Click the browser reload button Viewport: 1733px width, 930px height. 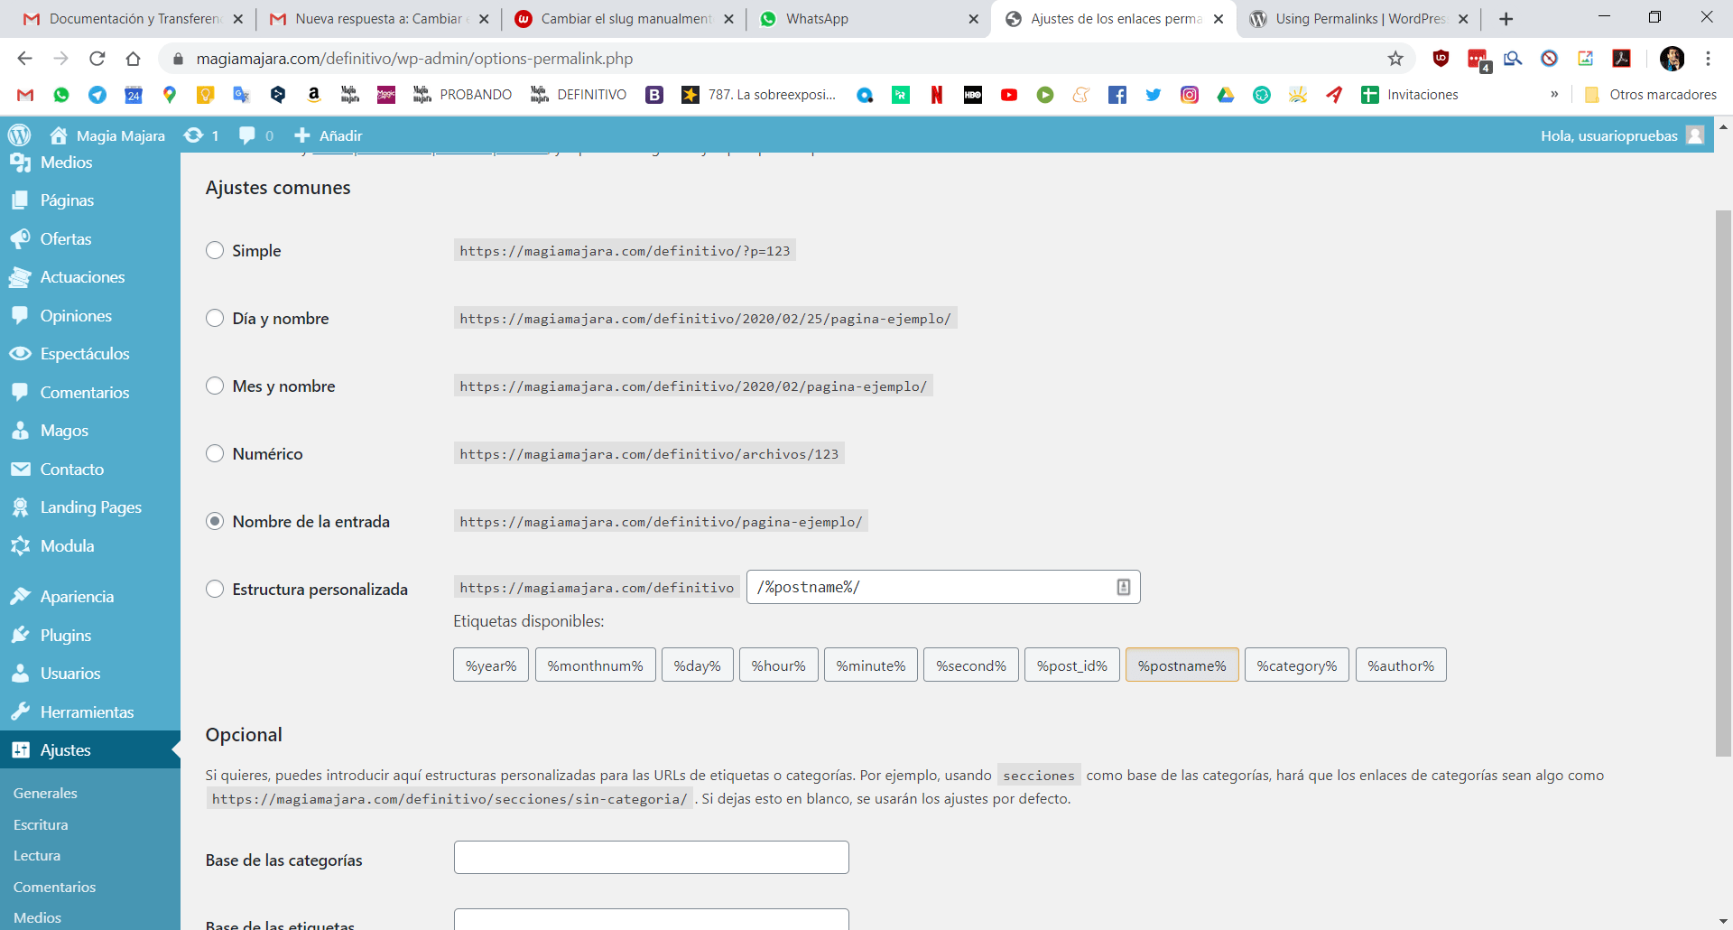pos(97,59)
